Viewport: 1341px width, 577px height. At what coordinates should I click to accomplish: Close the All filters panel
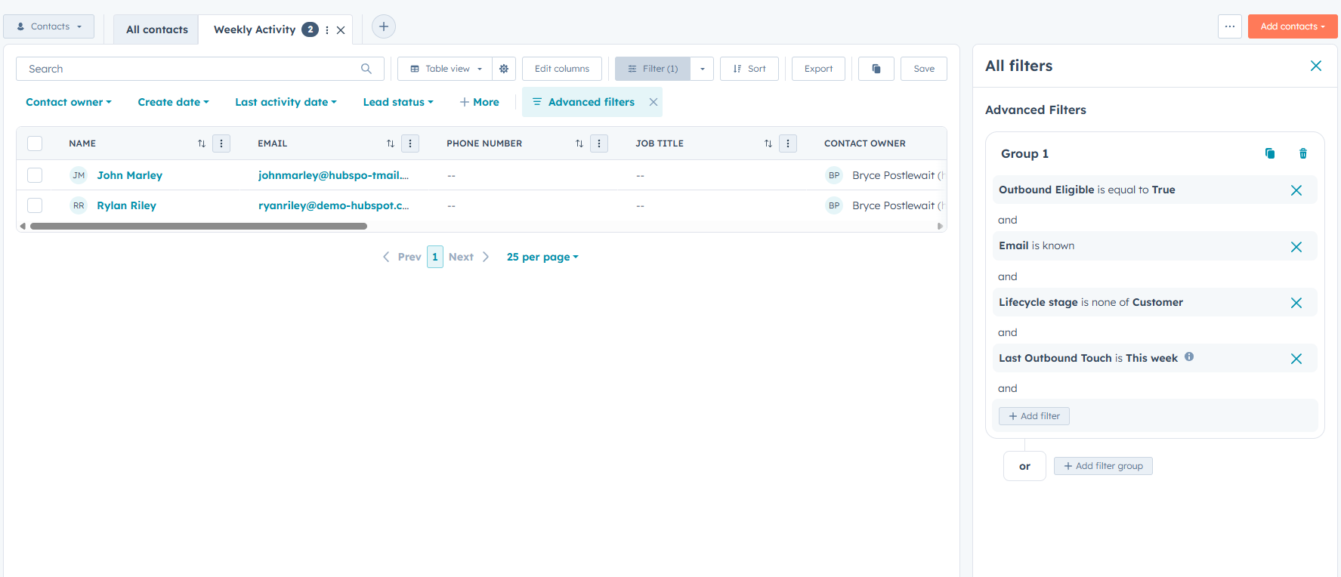pyautogui.click(x=1316, y=66)
